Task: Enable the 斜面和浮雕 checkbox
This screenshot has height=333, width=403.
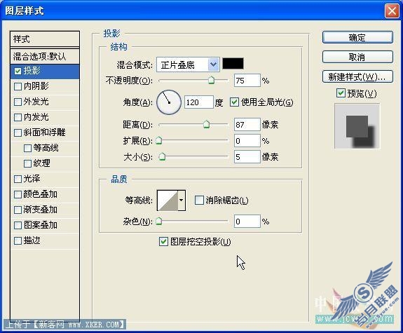Action: tap(18, 132)
